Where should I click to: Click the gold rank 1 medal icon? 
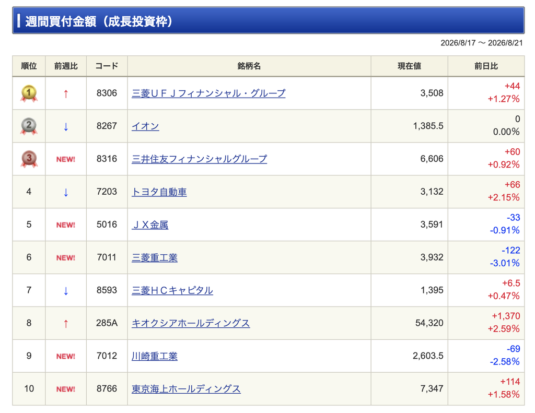point(29,93)
